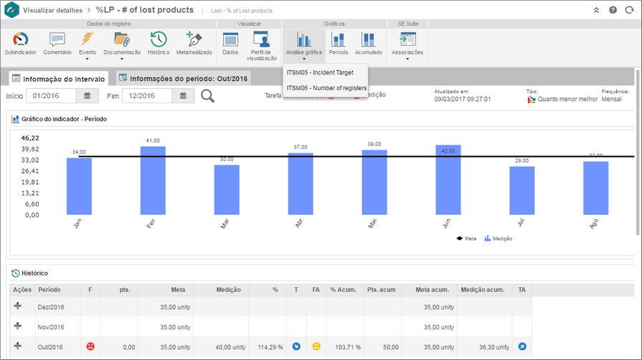Click the vertical scrollbar on right
The width and height of the screenshot is (642, 360).
[x=638, y=152]
